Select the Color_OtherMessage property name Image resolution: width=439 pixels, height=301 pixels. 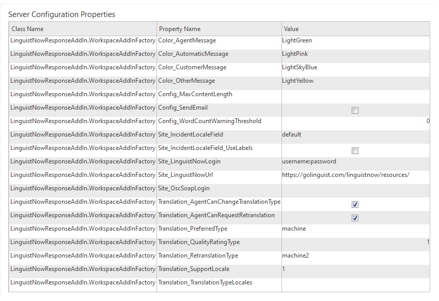tap(186, 81)
